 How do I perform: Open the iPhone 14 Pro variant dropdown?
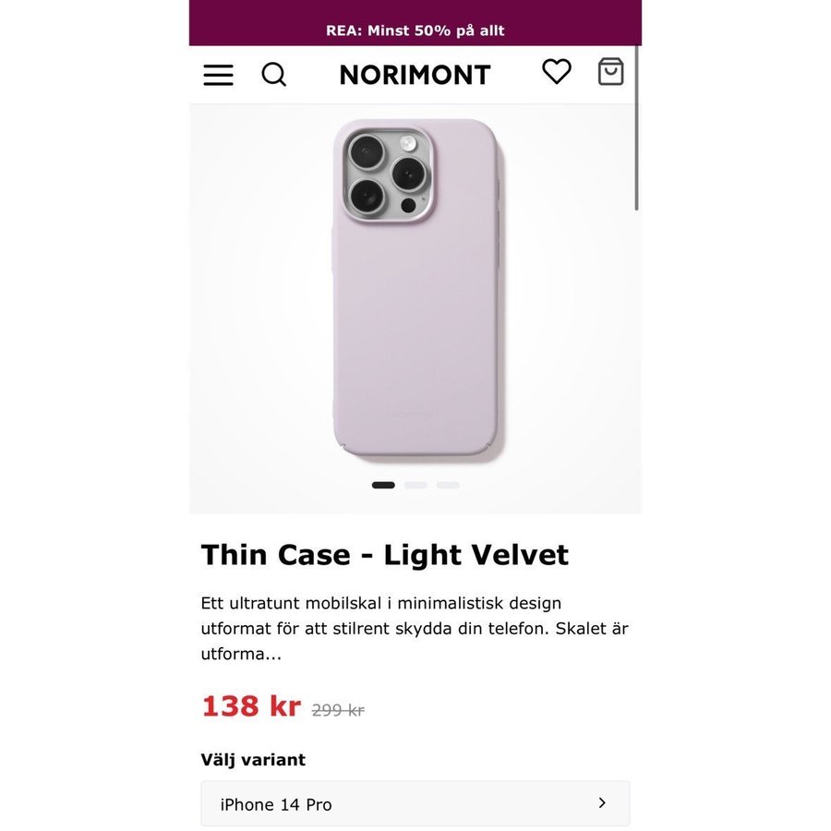coord(415,803)
